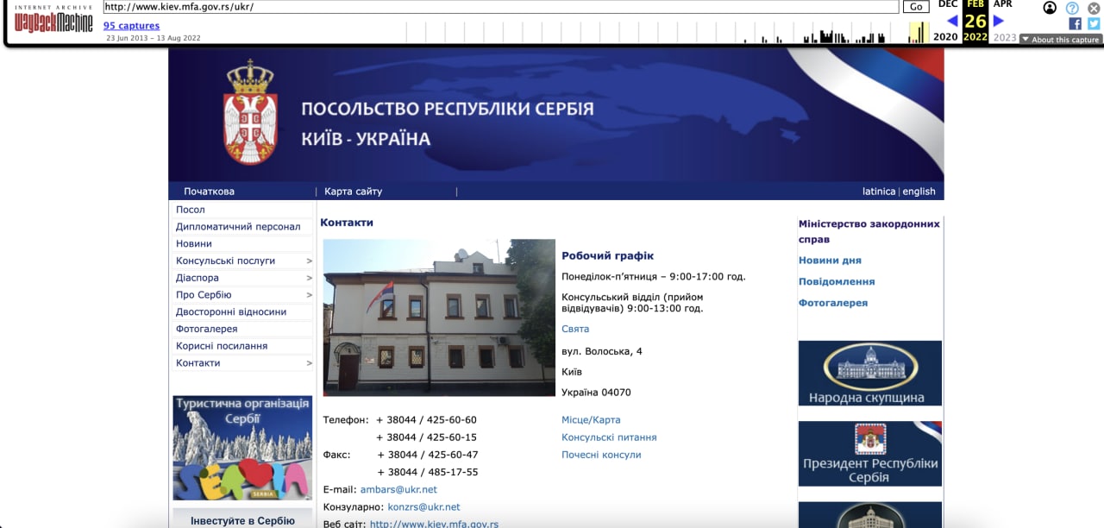1104x528 pixels.
Task: Expand the Консульські послуги submenu
Action: pos(309,261)
